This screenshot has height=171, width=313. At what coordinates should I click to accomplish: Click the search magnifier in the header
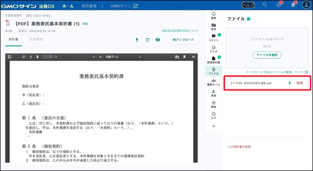(x=265, y=5)
